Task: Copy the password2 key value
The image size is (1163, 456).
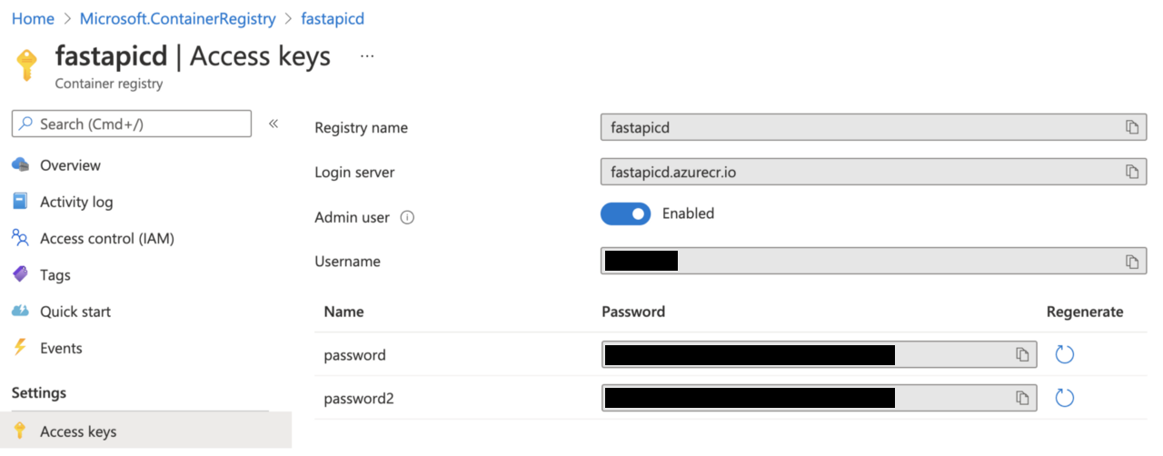Action: tap(1022, 398)
